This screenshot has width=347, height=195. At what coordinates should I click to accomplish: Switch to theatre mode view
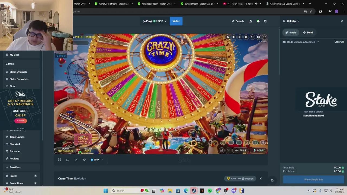point(68,160)
